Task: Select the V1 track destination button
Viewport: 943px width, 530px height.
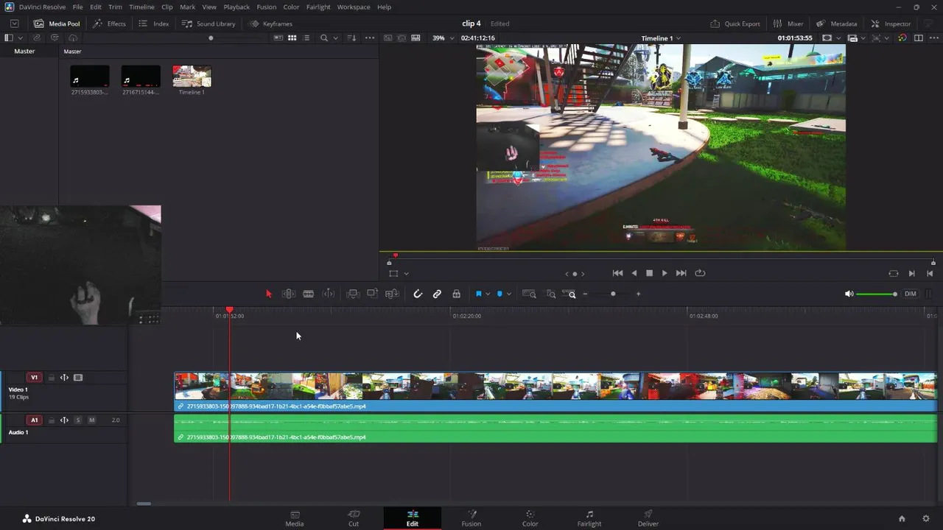Action: [34, 378]
